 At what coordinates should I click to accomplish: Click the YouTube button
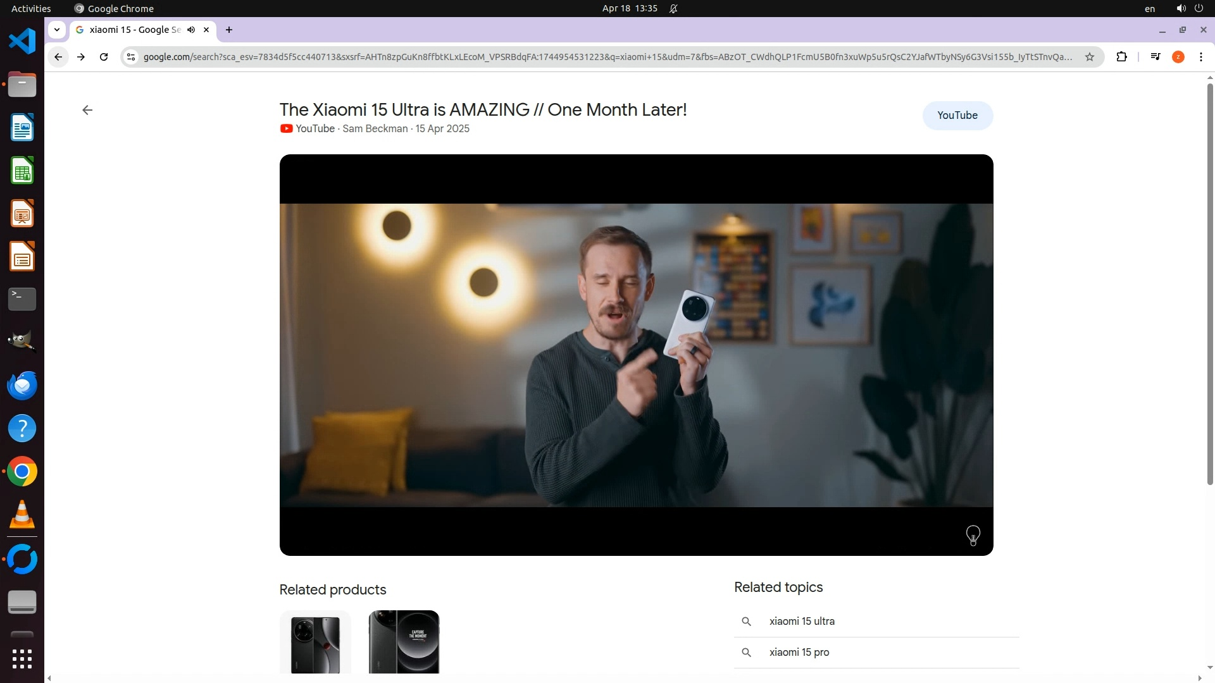pos(957,116)
